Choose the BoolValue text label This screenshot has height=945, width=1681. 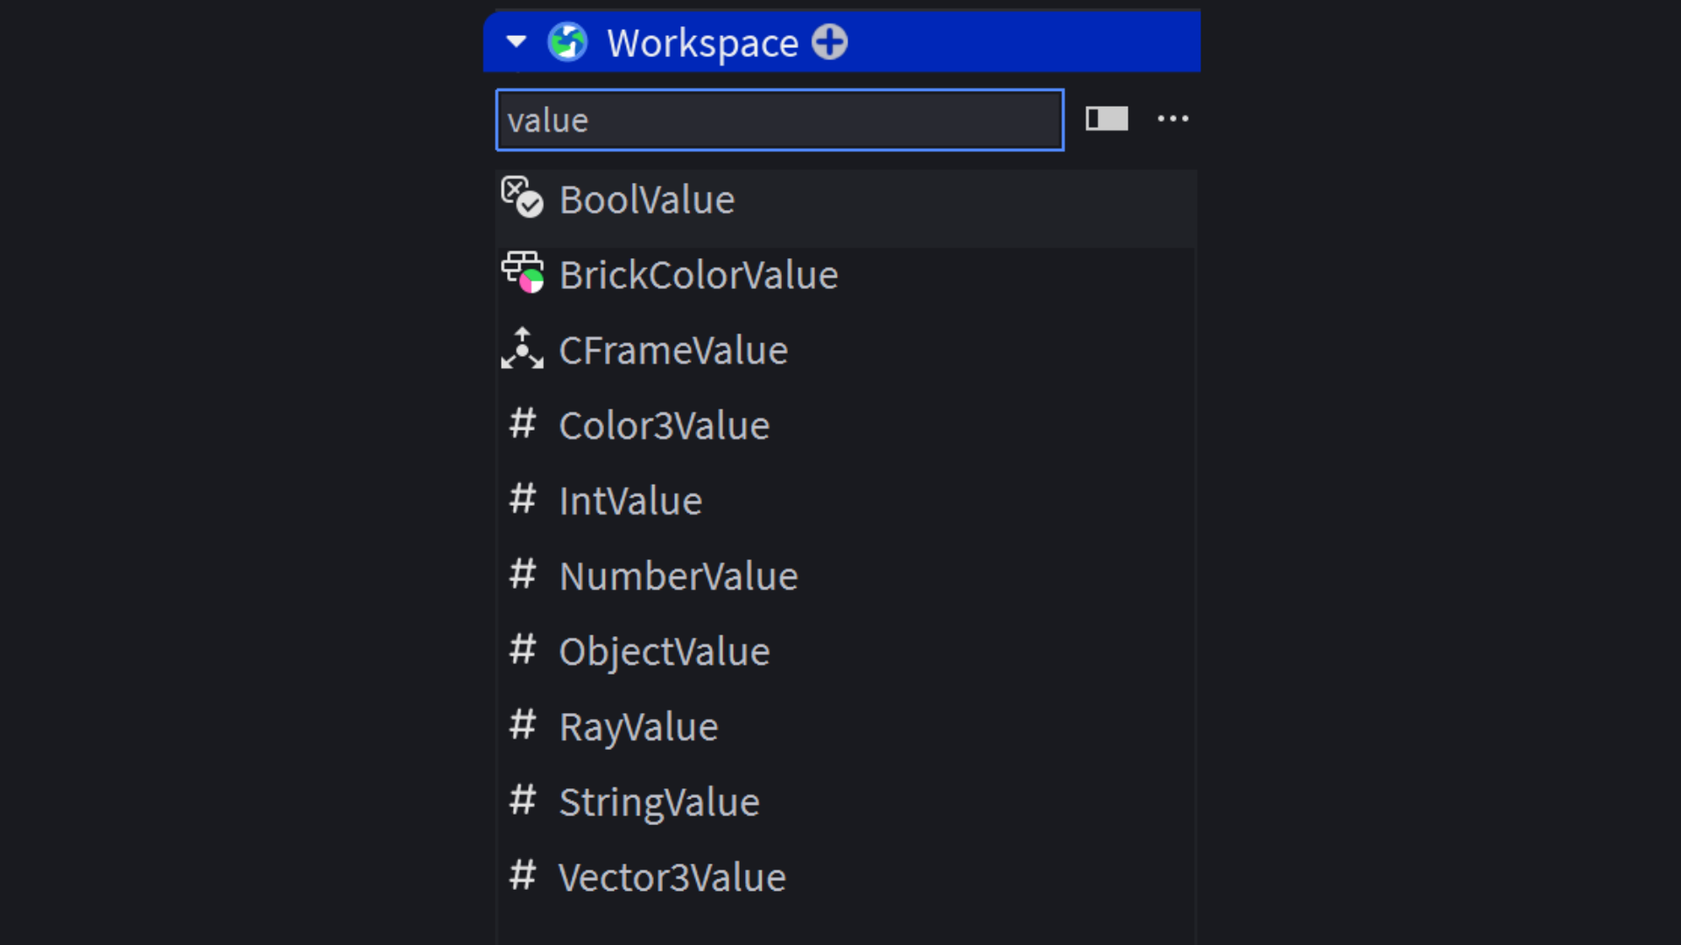point(646,199)
